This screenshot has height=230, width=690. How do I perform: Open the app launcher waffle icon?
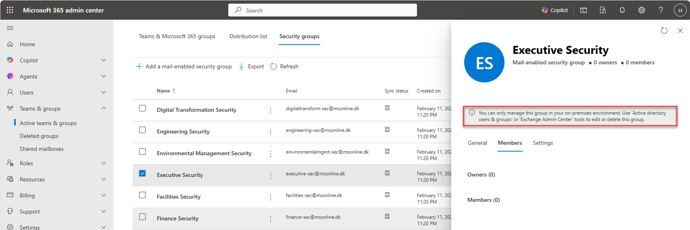point(10,10)
